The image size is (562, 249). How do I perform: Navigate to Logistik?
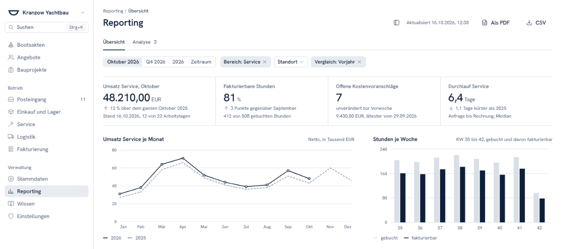[x=46, y=137]
